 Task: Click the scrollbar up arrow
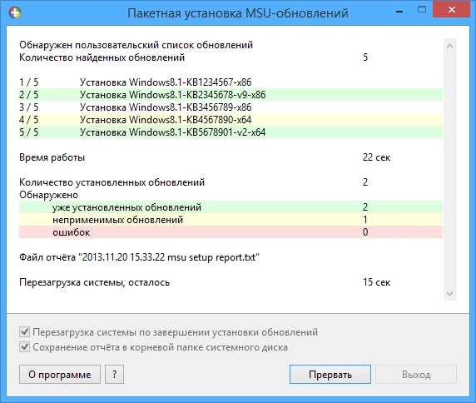(450, 46)
